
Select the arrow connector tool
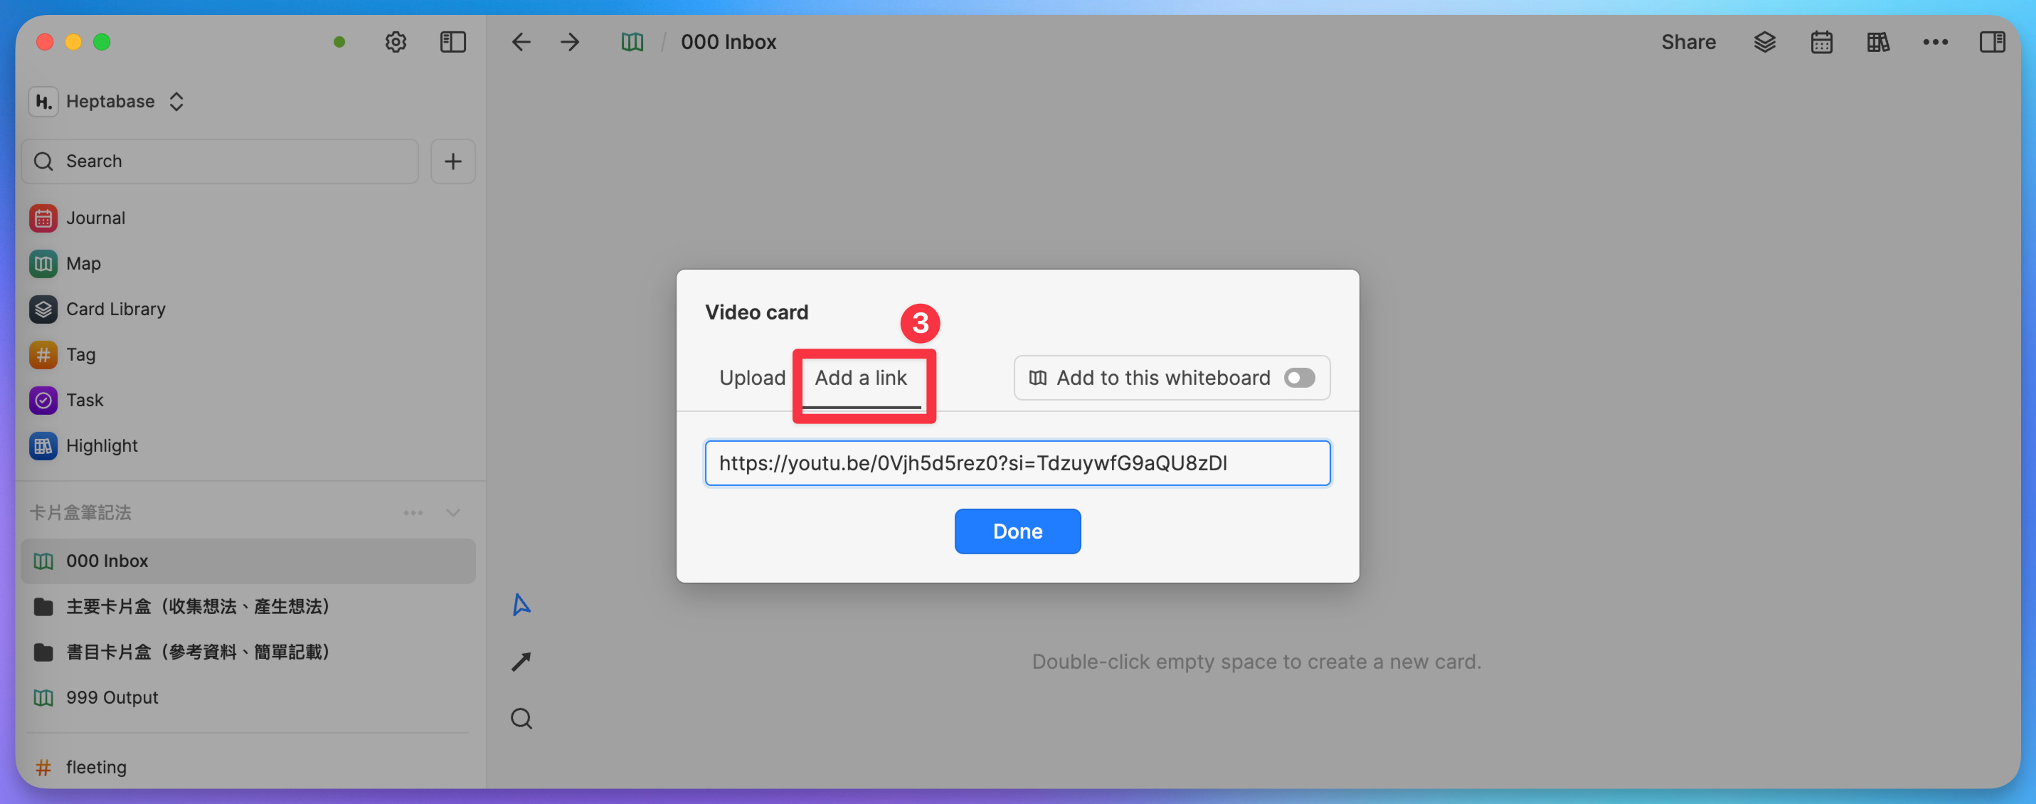[521, 662]
